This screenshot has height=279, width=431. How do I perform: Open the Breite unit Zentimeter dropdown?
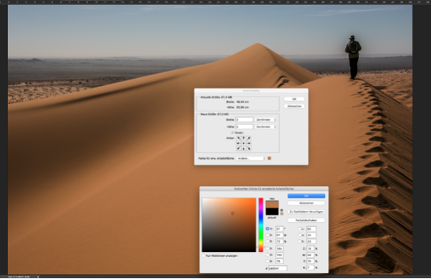click(265, 119)
